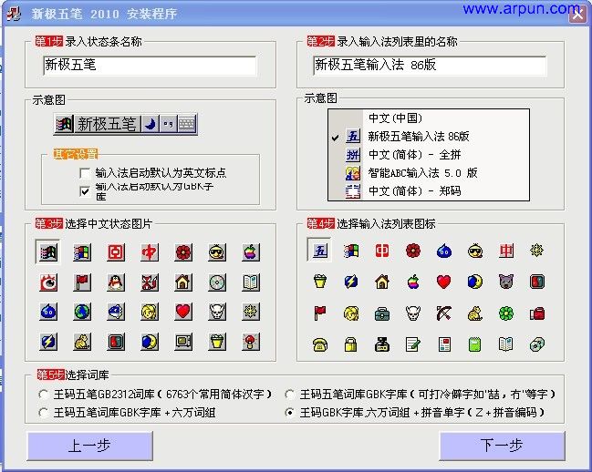Pick the red heart icon in step 3

click(183, 312)
